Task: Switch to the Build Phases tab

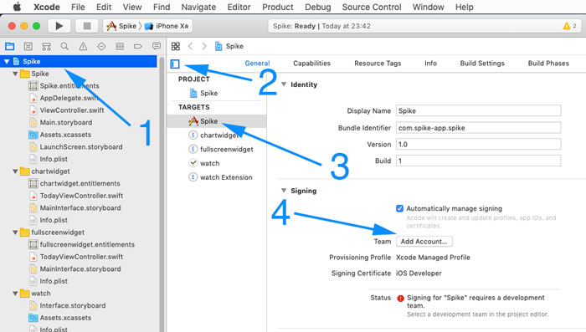Action: tap(548, 64)
